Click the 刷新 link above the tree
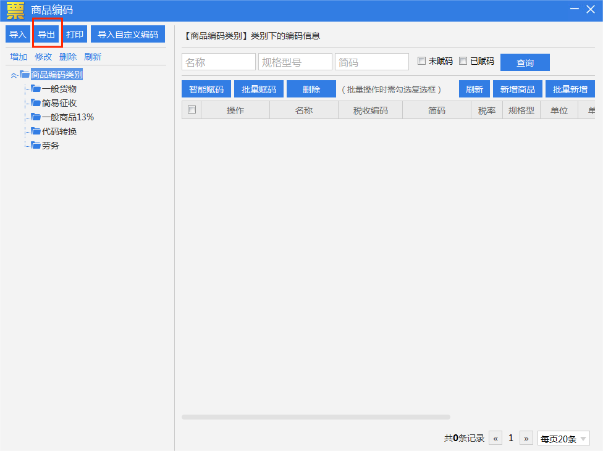 tap(92, 57)
